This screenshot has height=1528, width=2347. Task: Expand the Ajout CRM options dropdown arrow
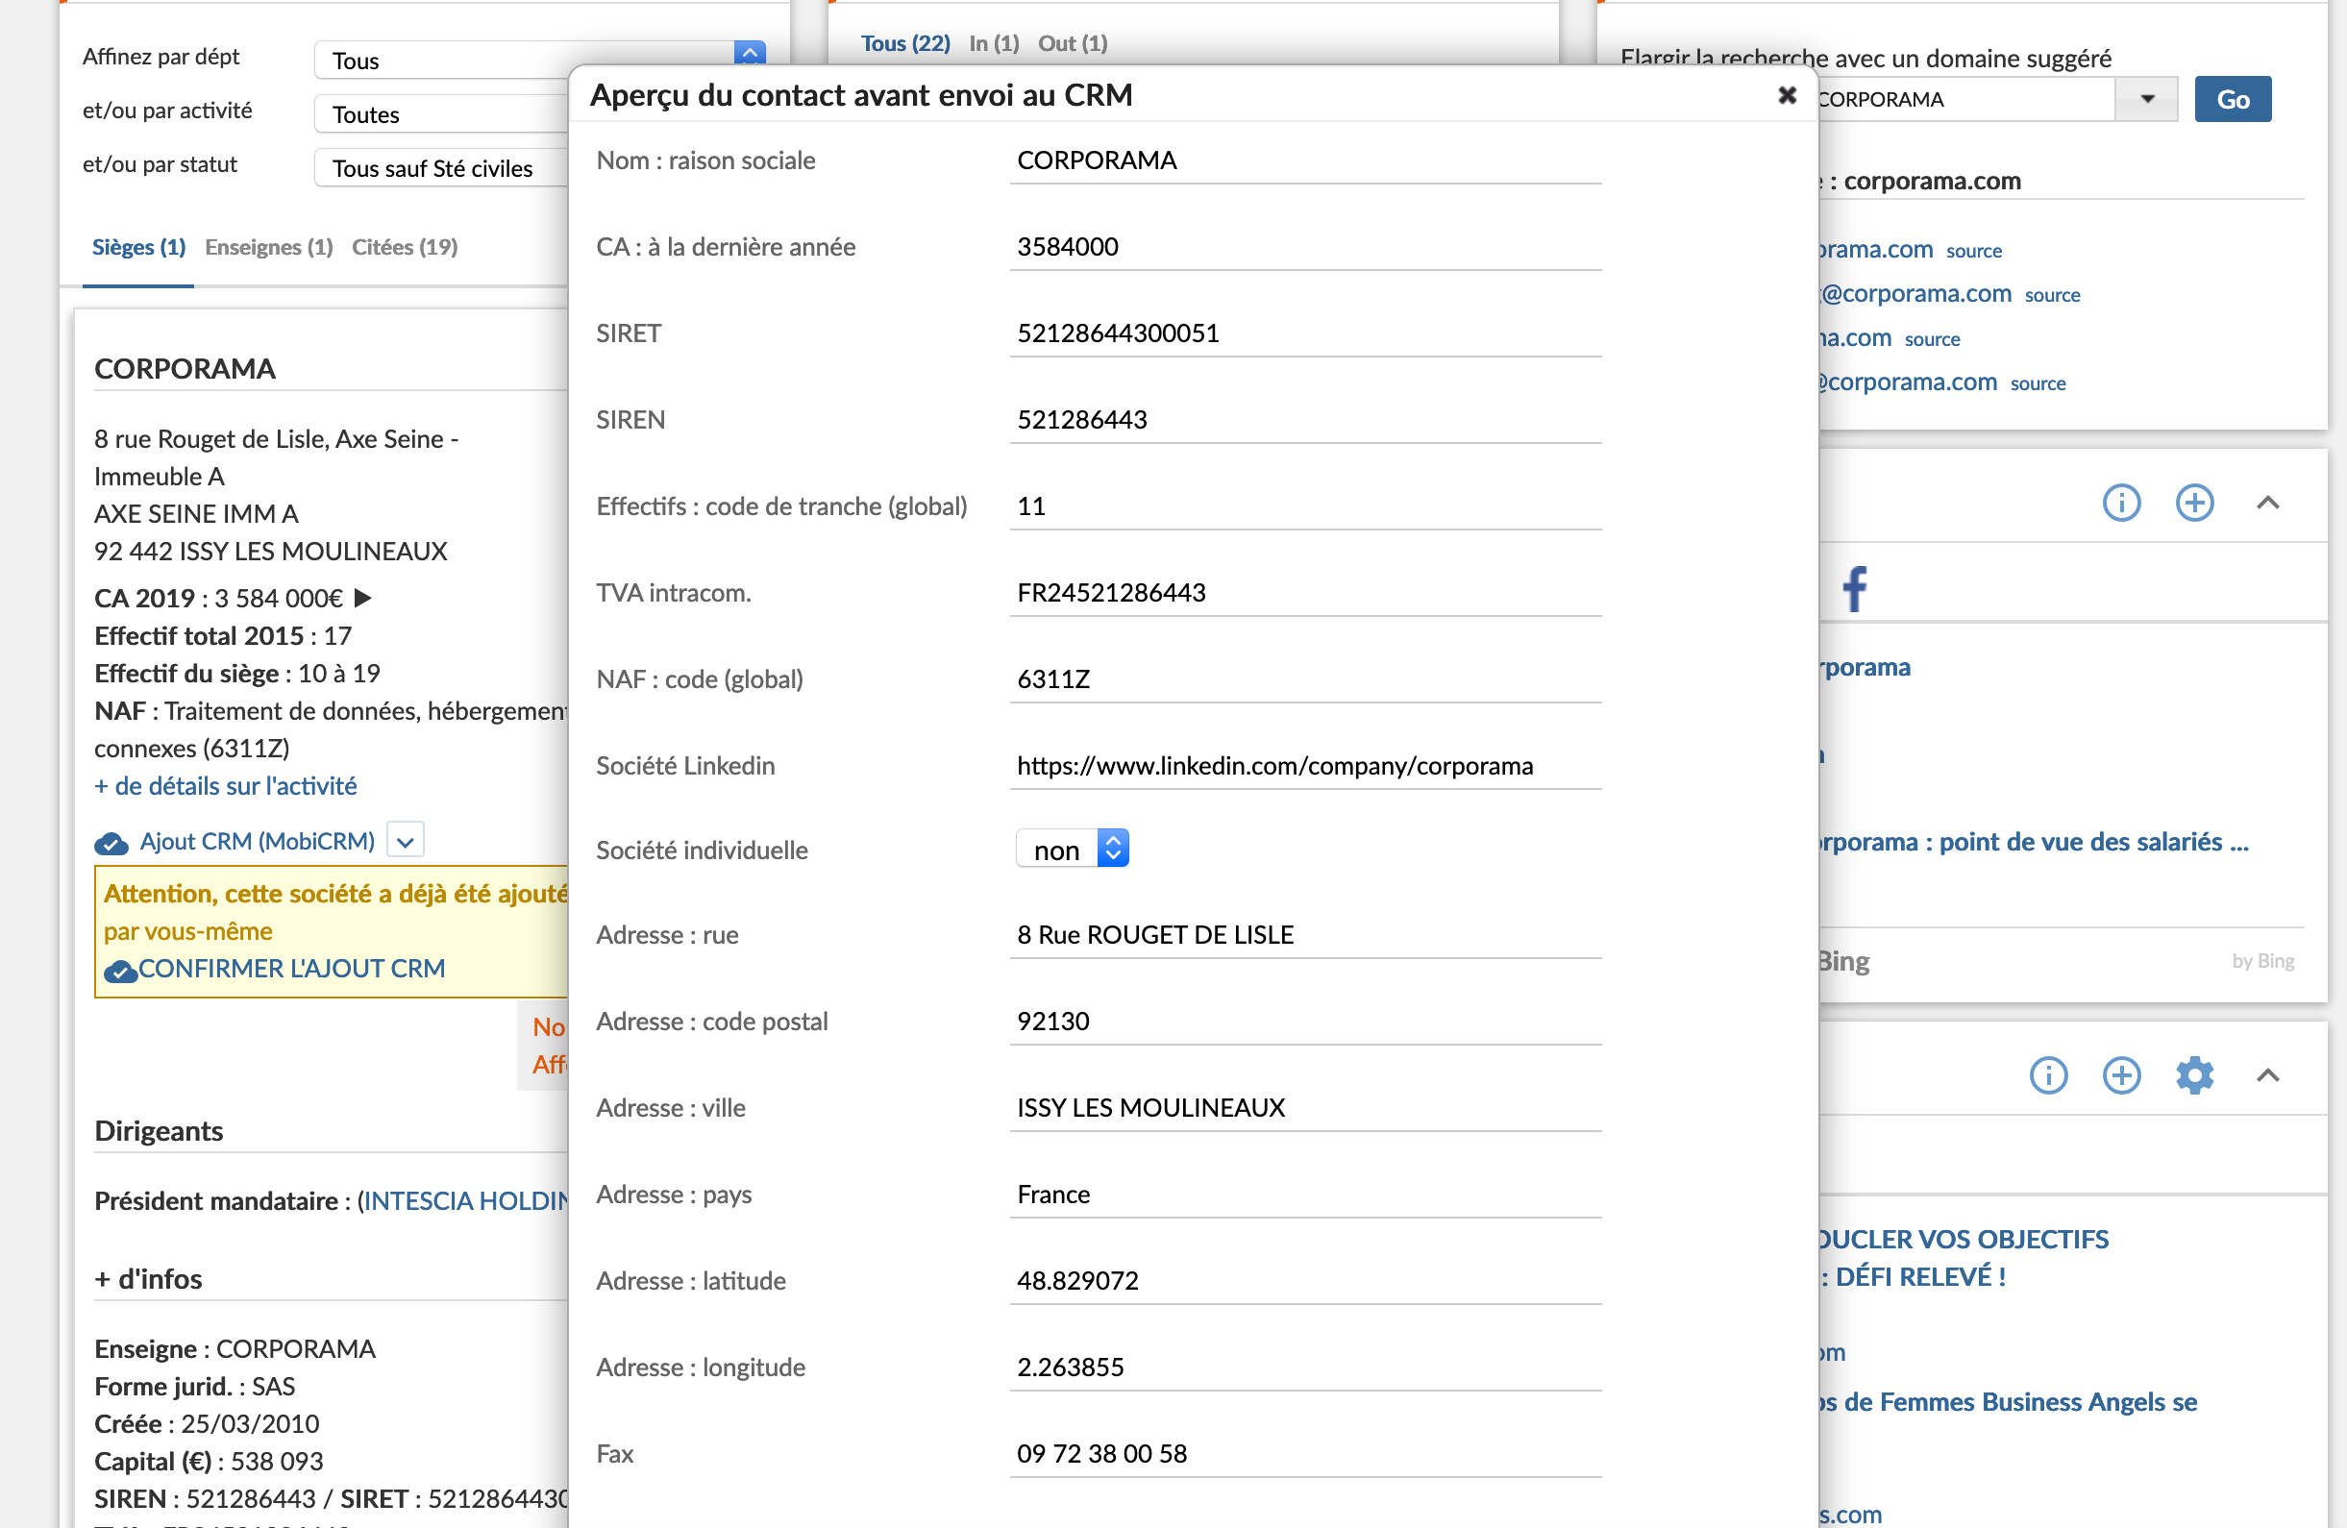[406, 841]
